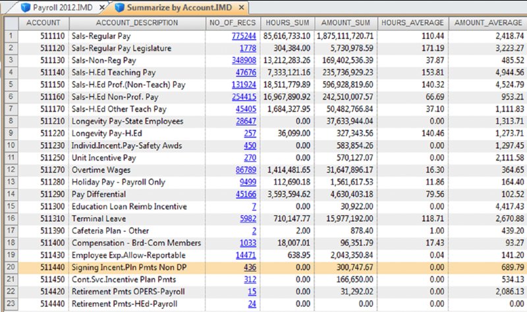Viewport: 527px width, 312px height.
Task: Open the 131924 records link
Action: (244, 85)
